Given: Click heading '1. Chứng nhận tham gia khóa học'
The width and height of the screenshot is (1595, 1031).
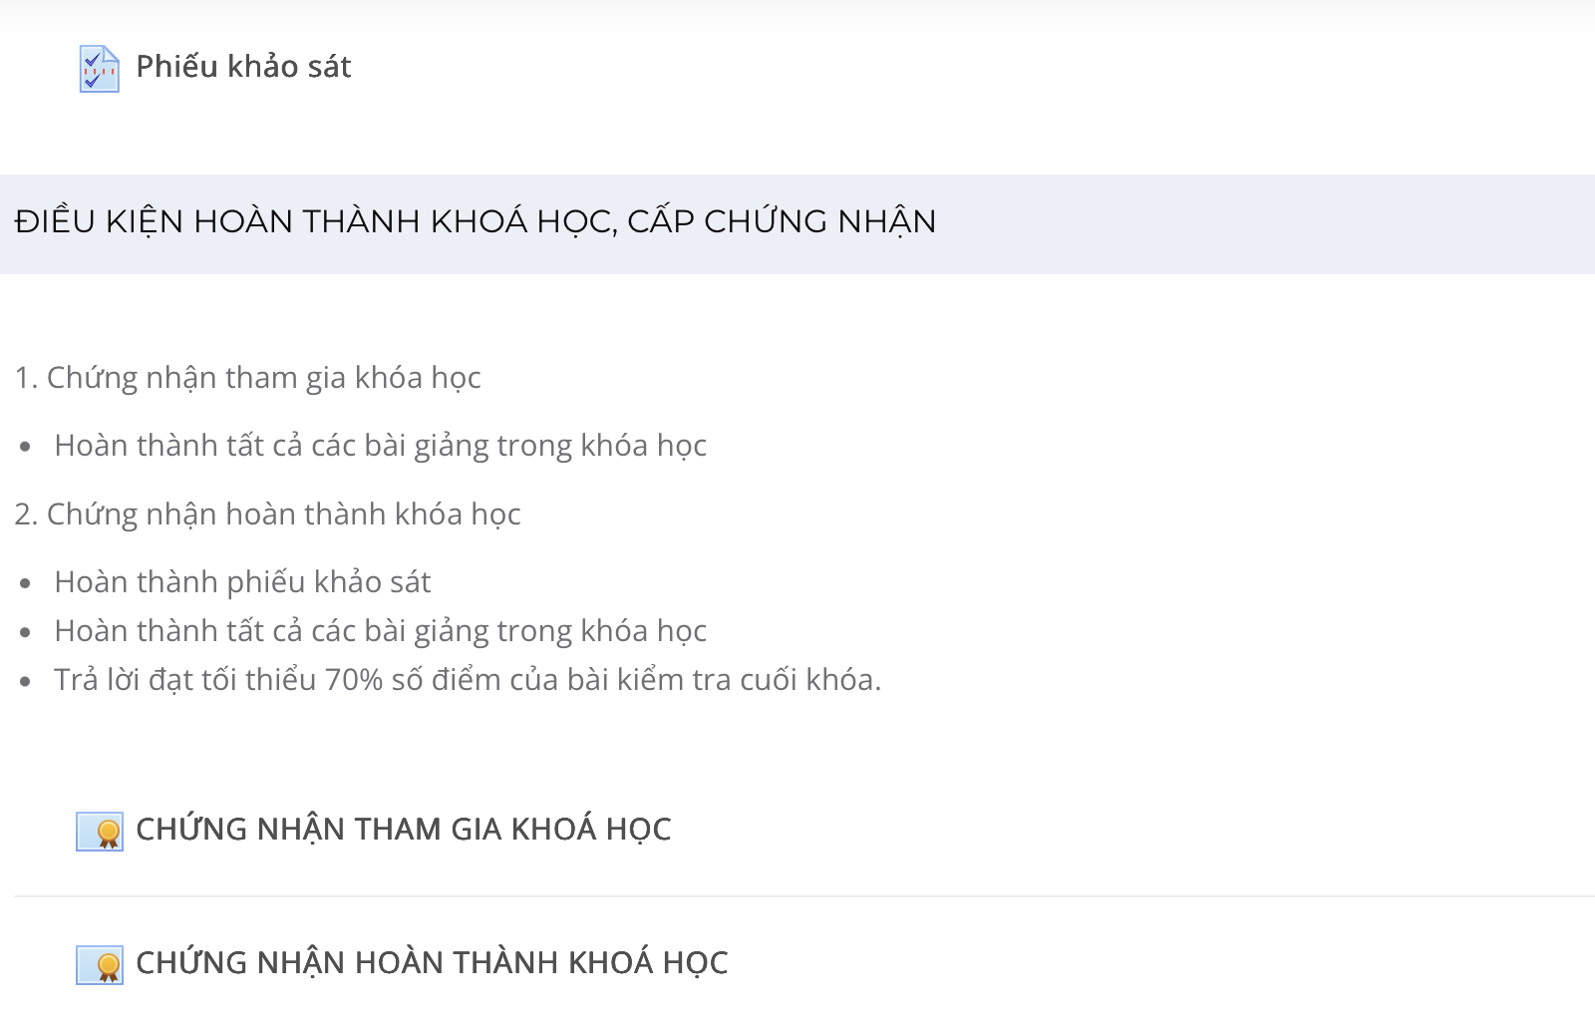Looking at the screenshot, I should [x=248, y=378].
